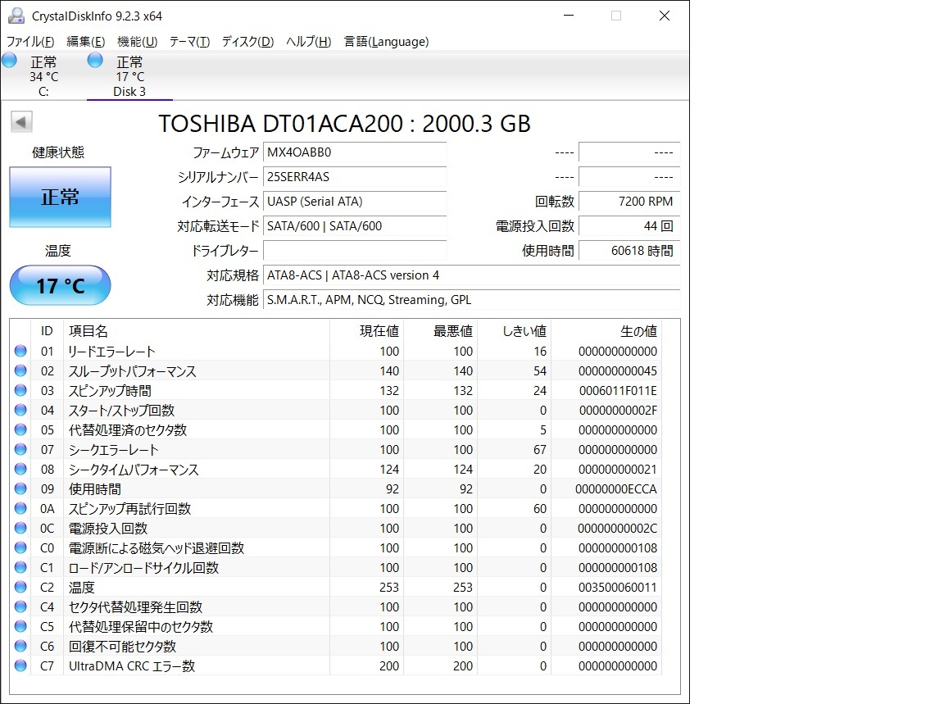
Task: Click the 対応規格 field ATA8-ACS version 4
Action: tap(471, 275)
